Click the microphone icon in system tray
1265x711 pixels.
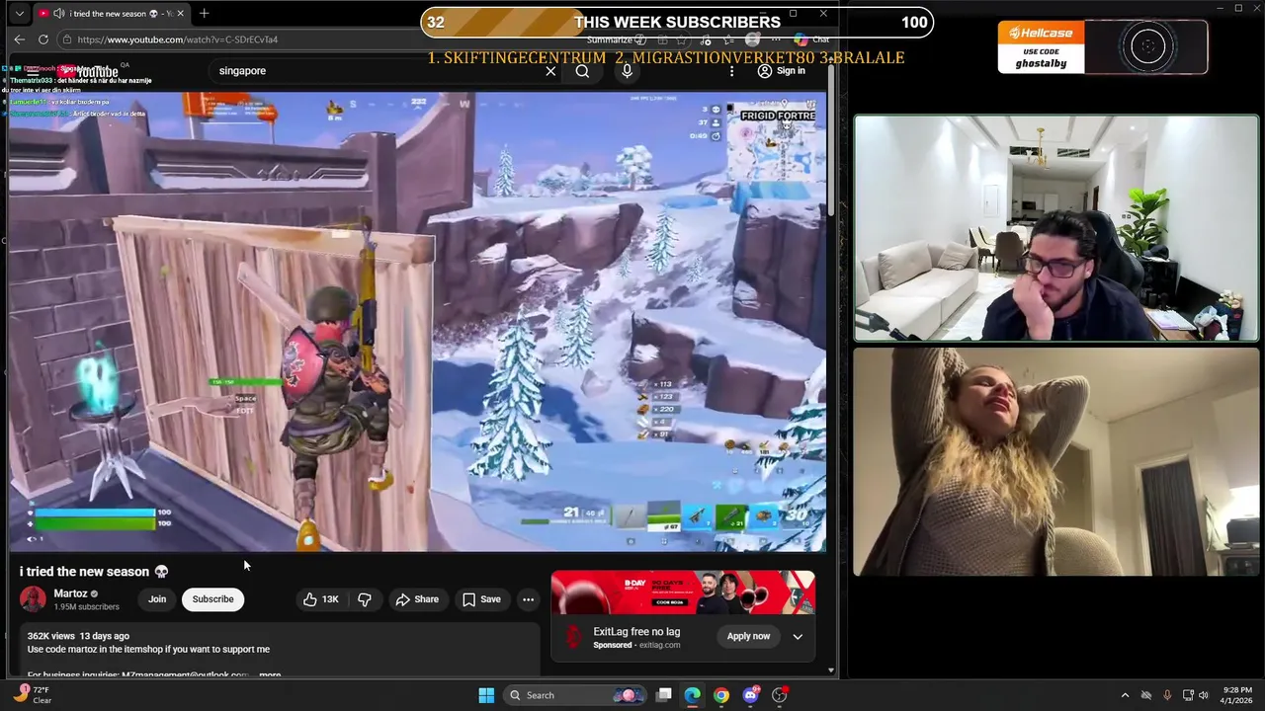[1167, 695]
